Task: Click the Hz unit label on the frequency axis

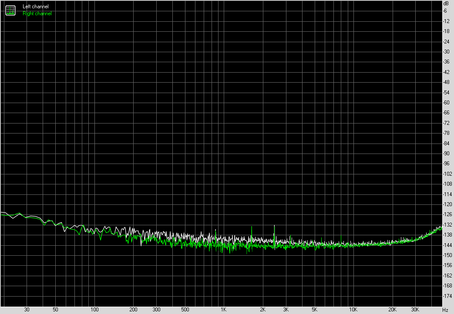Action: pyautogui.click(x=445, y=310)
